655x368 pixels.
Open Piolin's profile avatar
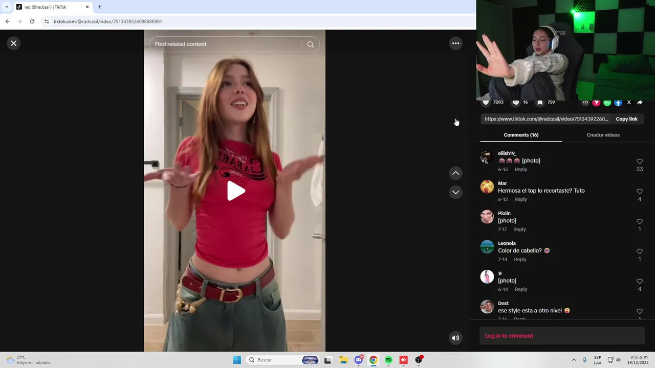[x=487, y=217]
